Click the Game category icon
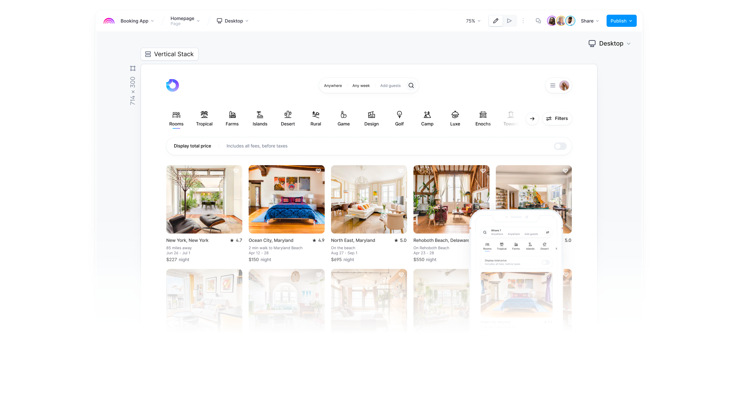The image size is (730, 403). tap(343, 115)
